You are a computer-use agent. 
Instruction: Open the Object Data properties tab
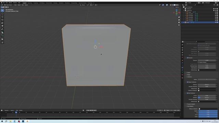coord(182,72)
